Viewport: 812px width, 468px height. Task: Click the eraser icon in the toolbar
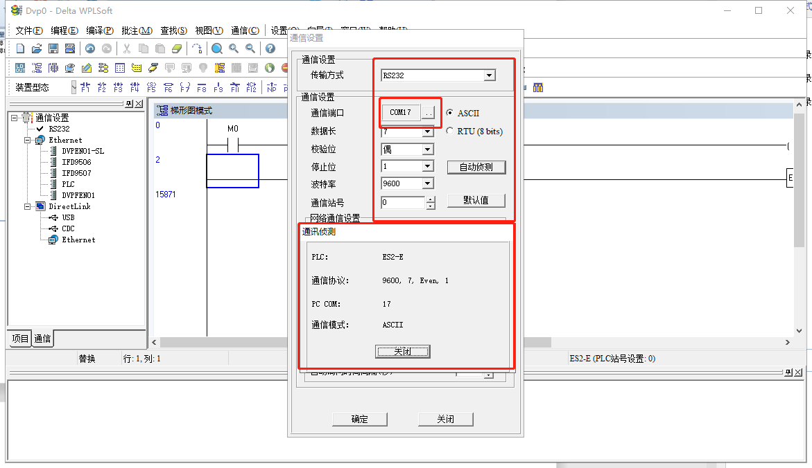click(177, 48)
